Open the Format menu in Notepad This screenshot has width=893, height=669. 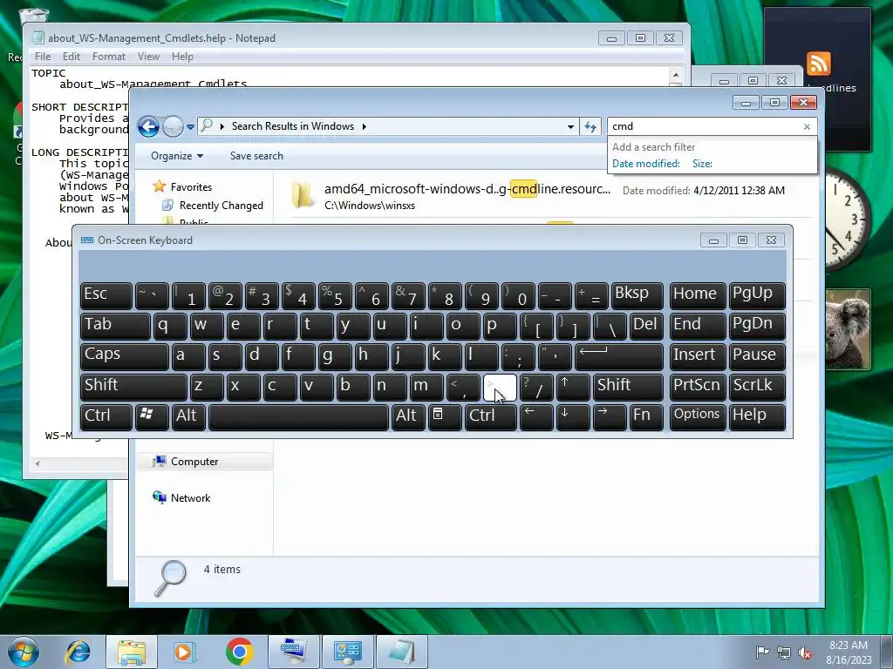tap(109, 57)
